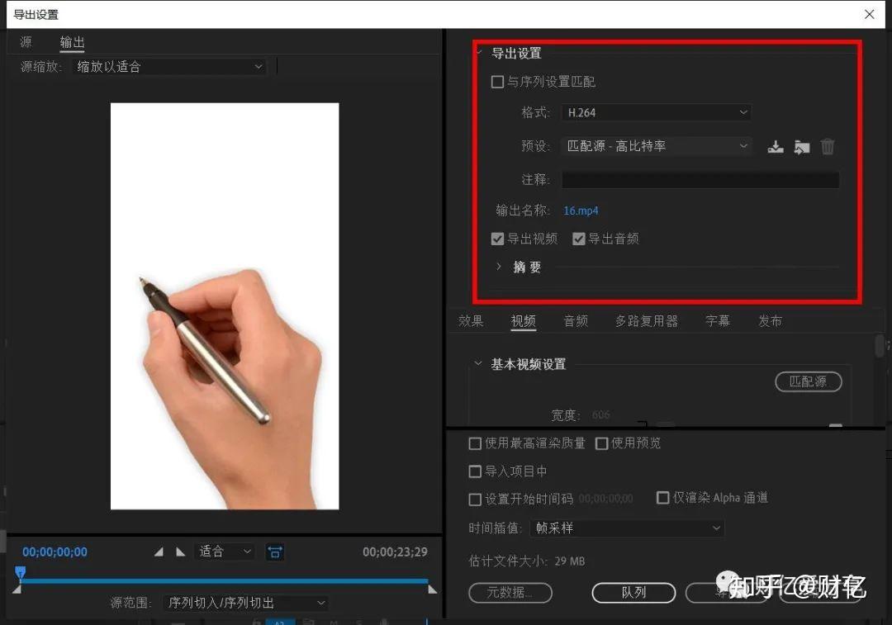Uncheck the 导出音频 checkbox
Screen dimensions: 892x625
[578, 239]
